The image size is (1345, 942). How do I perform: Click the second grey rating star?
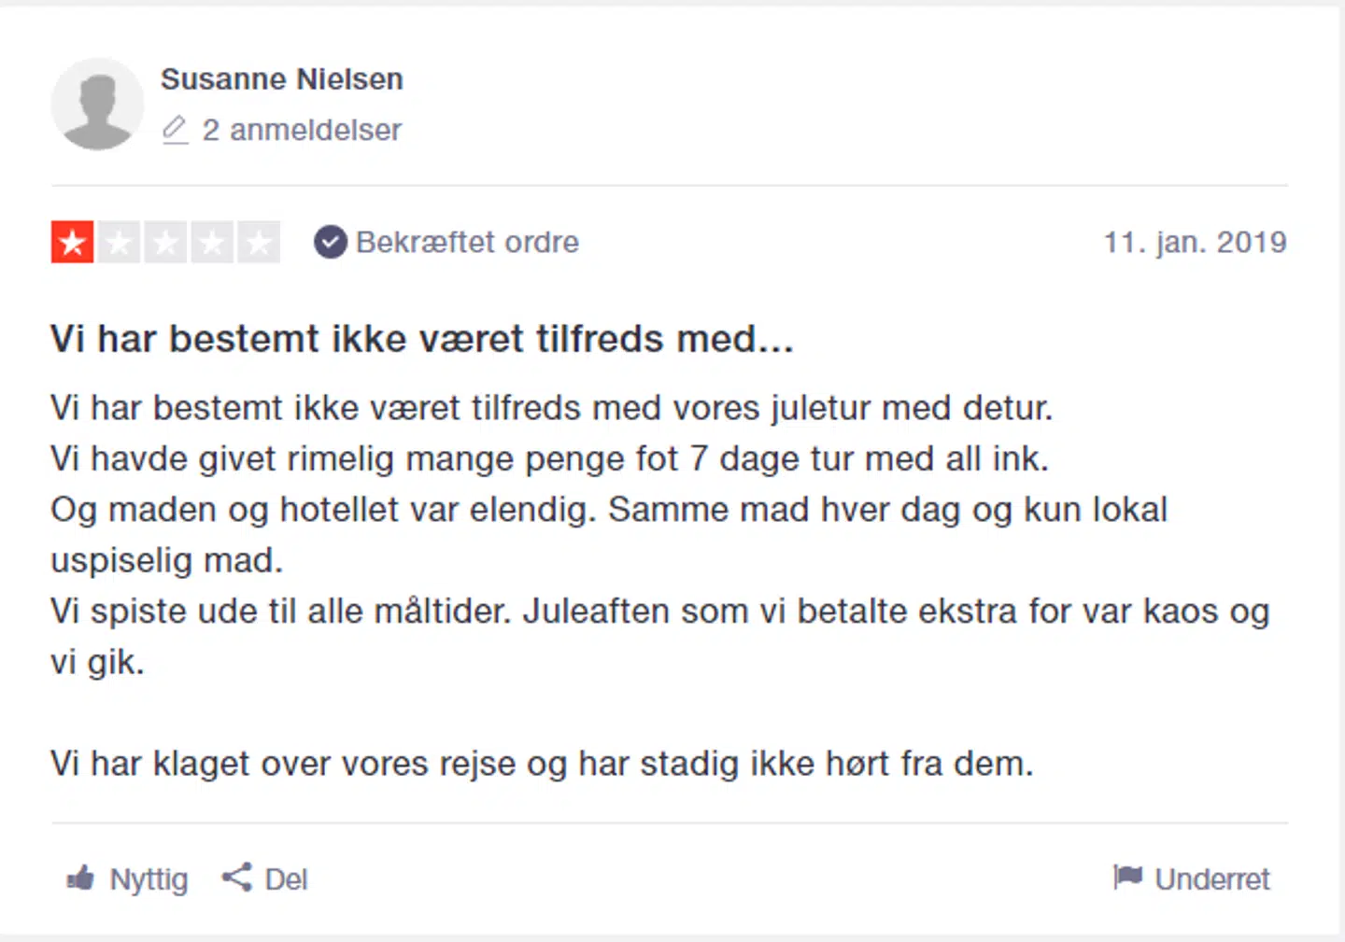coord(119,243)
